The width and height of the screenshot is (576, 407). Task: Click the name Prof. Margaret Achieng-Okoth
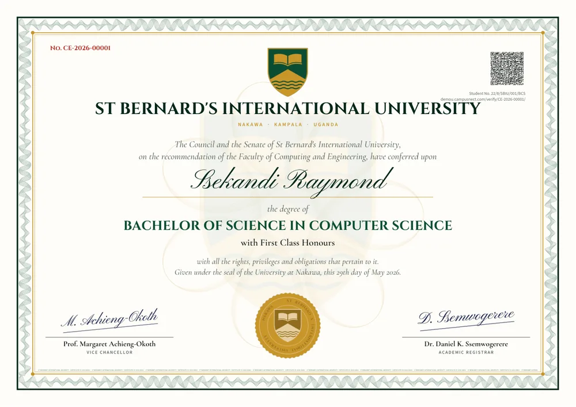(109, 344)
